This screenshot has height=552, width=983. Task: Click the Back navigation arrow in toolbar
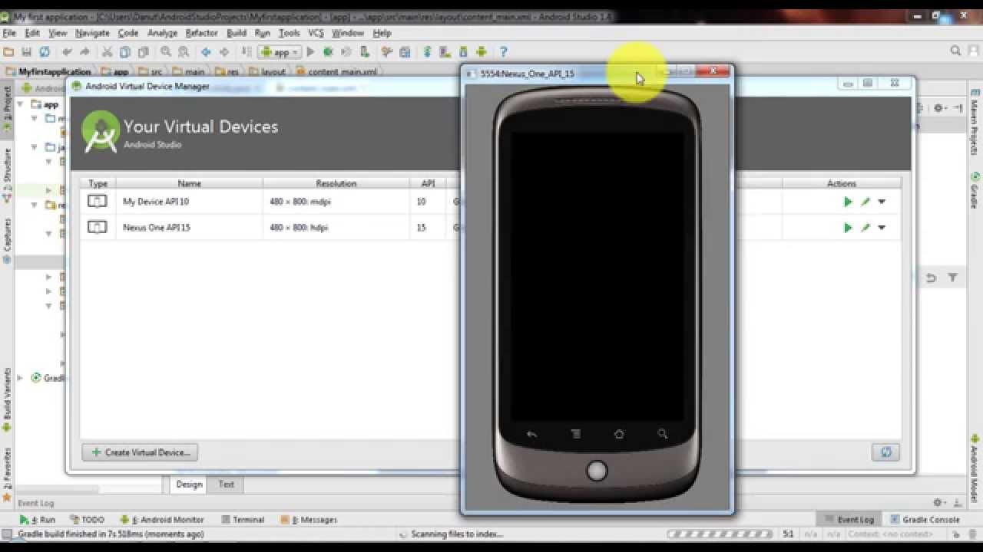206,52
